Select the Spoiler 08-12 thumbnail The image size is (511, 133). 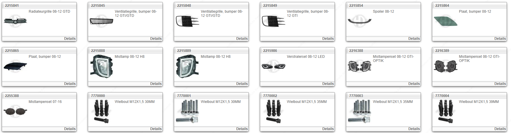(x=360, y=21)
